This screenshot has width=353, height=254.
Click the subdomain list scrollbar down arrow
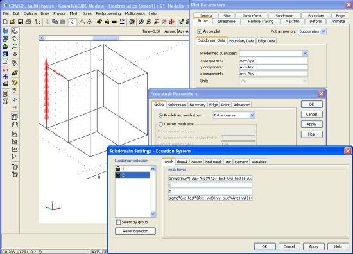[153, 214]
